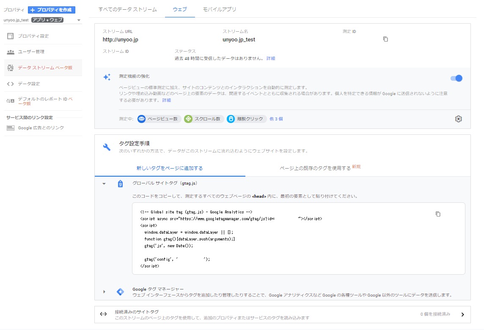Click the 詳細 link next to status
The height and width of the screenshot is (330, 484).
[x=271, y=58]
